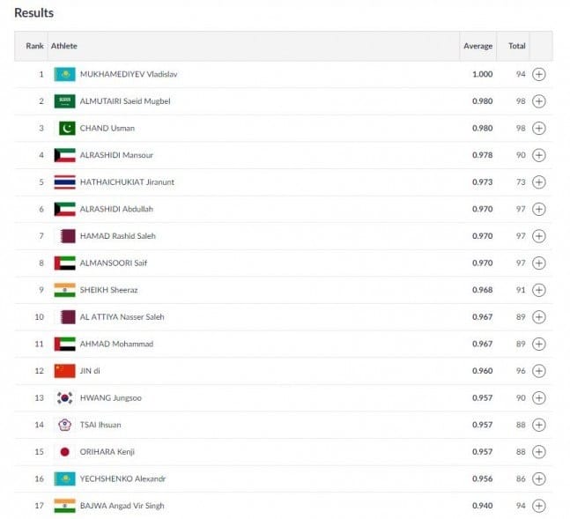Expand ALRASHIDI Mansour score breakdown
This screenshot has width=570, height=519.
tap(539, 155)
